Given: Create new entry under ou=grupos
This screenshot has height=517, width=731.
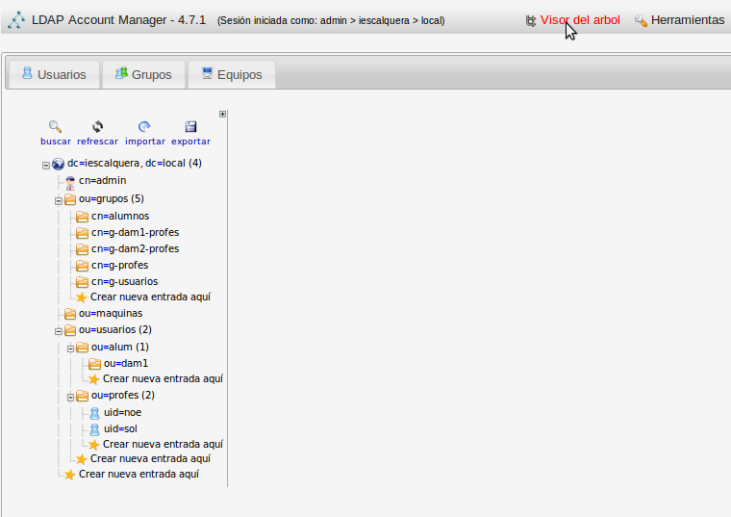Looking at the screenshot, I should tap(151, 297).
